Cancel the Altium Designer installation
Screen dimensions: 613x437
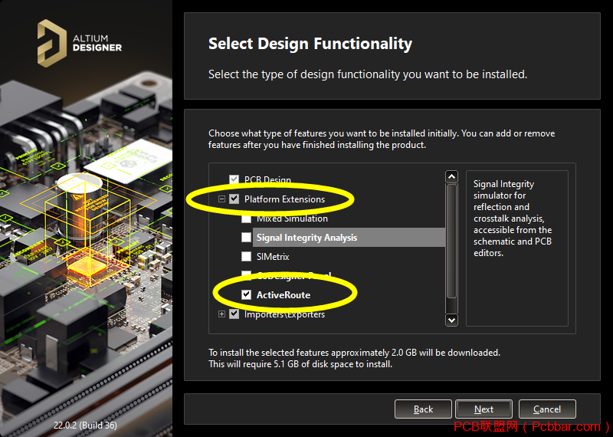pyautogui.click(x=547, y=409)
